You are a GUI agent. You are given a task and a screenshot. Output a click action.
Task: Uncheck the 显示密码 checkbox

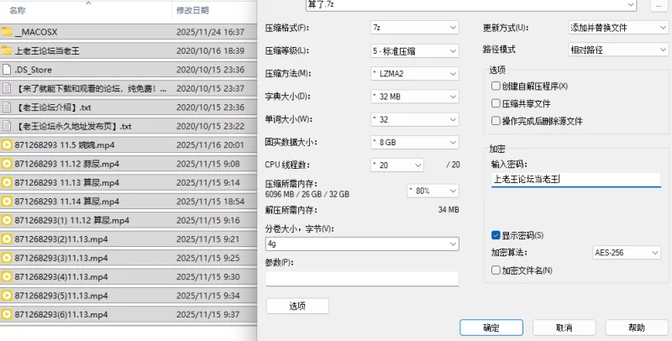click(496, 235)
